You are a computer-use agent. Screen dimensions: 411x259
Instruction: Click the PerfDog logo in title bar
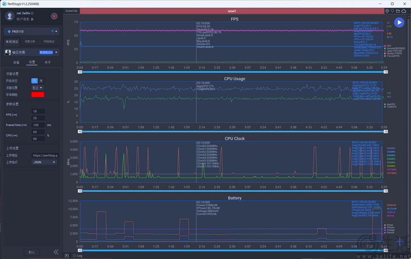pyautogui.click(x=4, y=4)
